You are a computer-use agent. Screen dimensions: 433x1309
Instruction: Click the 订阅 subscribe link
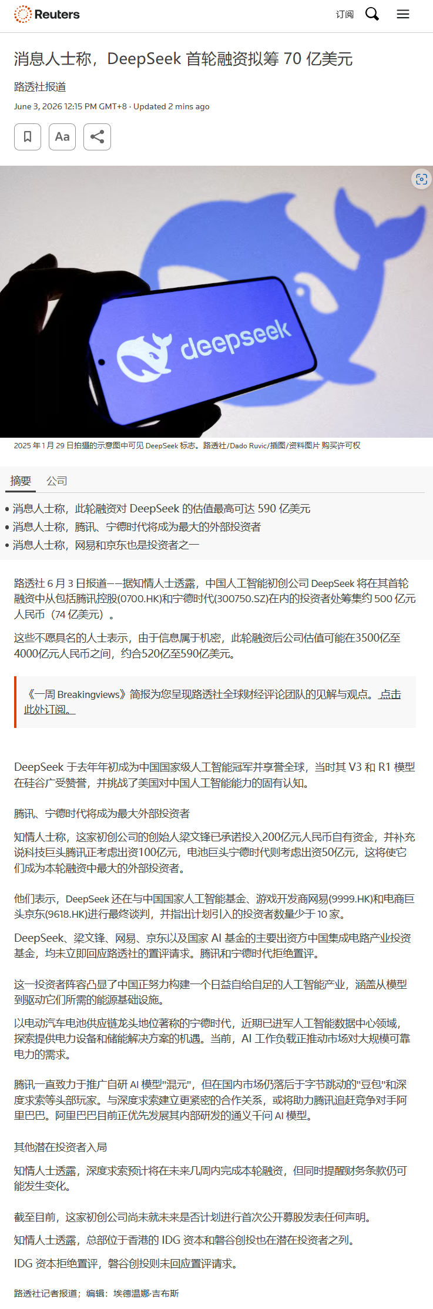[x=345, y=14]
